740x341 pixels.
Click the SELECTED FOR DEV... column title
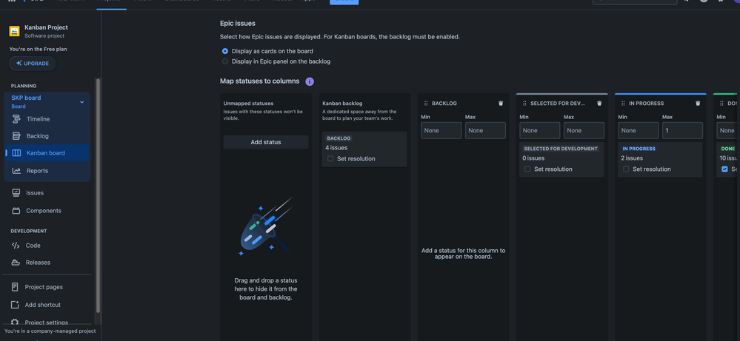coord(558,103)
